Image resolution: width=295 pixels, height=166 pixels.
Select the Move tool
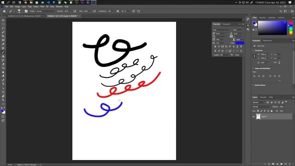3,20
